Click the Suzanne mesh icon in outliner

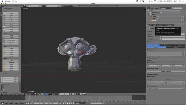151,20
